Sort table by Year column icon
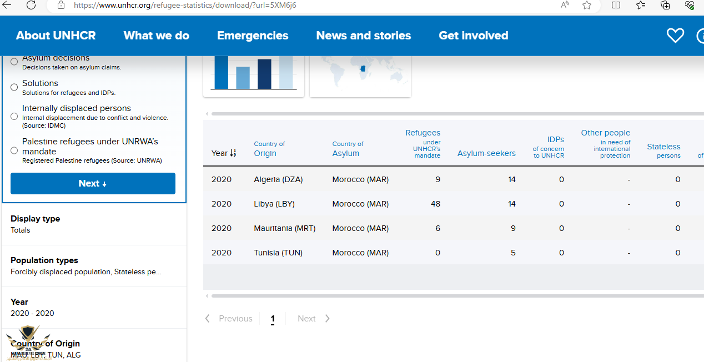Screen dimensions: 704x362 [x=233, y=153]
